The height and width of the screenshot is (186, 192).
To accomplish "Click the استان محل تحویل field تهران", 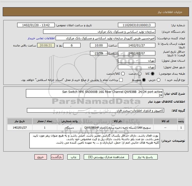I will (x=137, y=61).
